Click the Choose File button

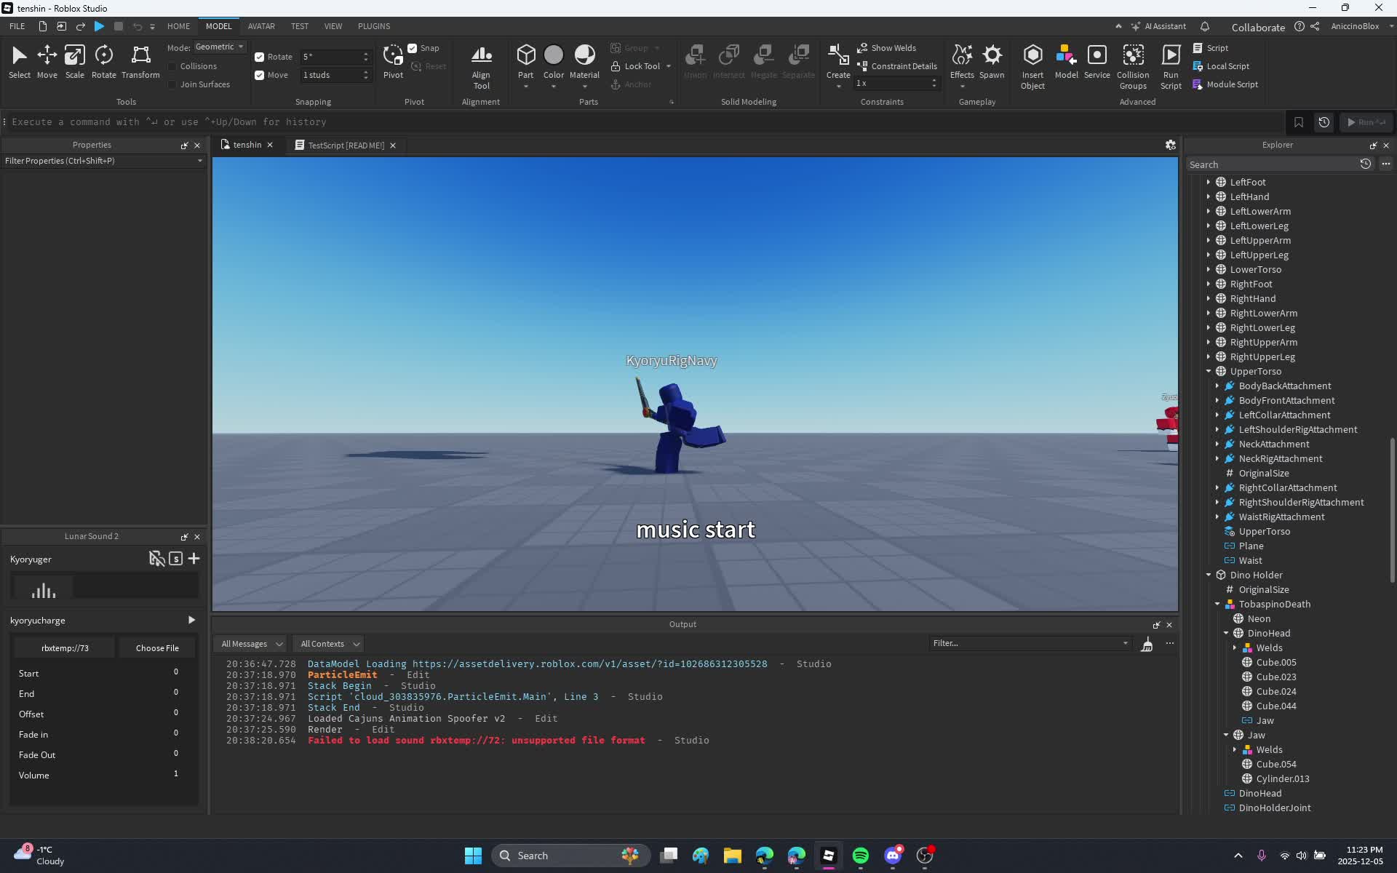coord(157,648)
